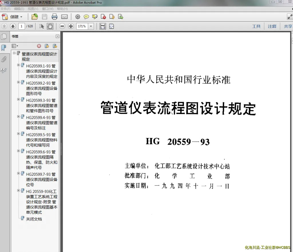Screen dimensions: 293x252
Task: Open the 工具 pane
Action: tap(256, 26)
